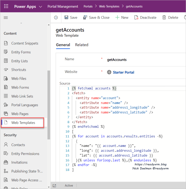Open Entity Permissions in the sidebar
This screenshot has width=186, height=189.
coord(25,154)
